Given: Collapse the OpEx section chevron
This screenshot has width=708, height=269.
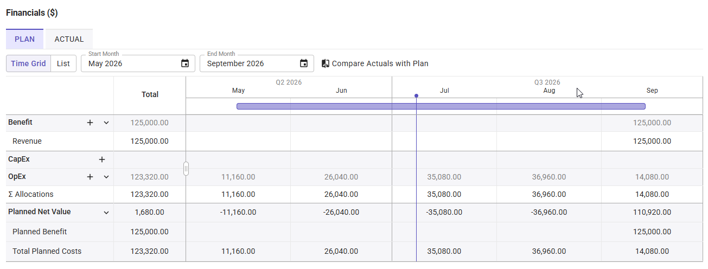Looking at the screenshot, I should [106, 177].
